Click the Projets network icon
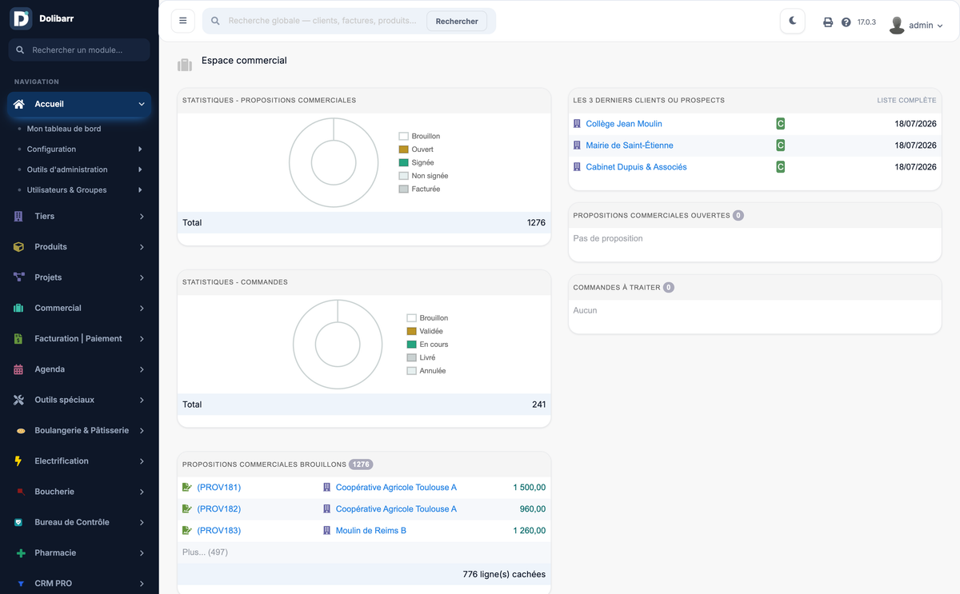Image resolution: width=960 pixels, height=594 pixels. [x=18, y=277]
